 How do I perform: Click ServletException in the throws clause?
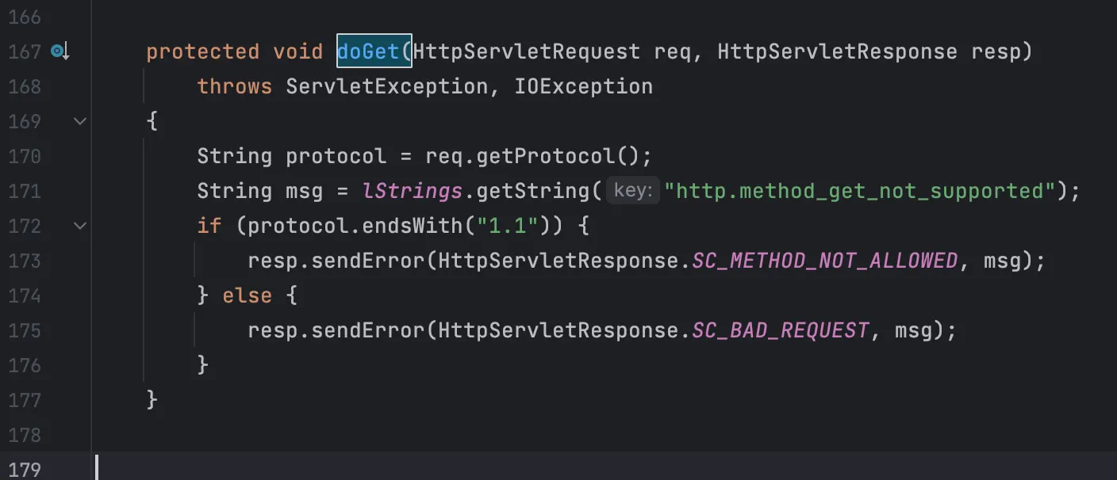pos(386,86)
